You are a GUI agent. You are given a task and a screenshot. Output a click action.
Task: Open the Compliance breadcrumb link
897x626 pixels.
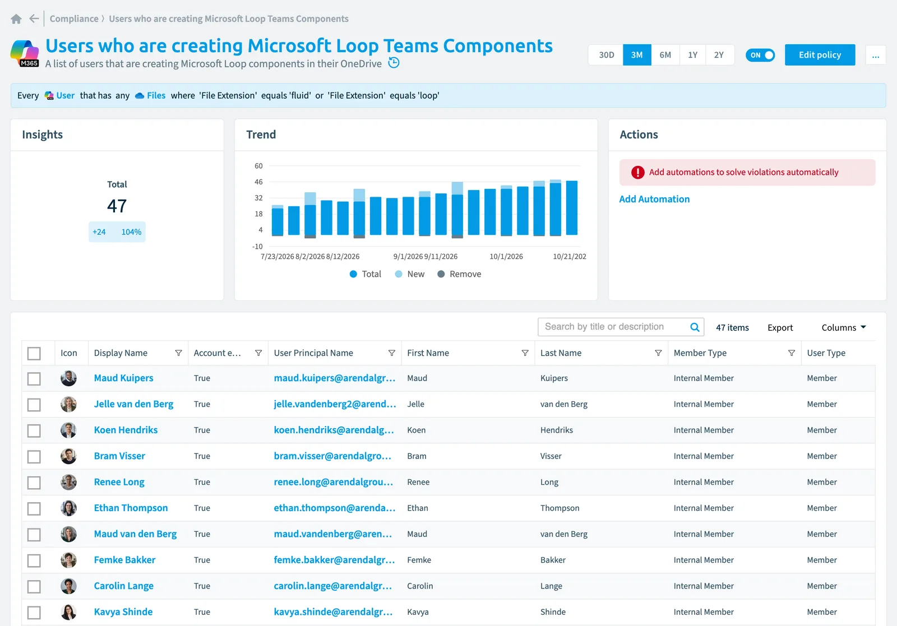[74, 18]
